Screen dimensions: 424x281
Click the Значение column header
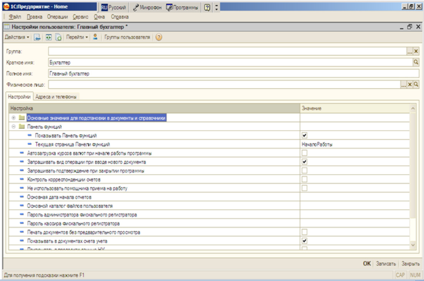click(x=355, y=108)
